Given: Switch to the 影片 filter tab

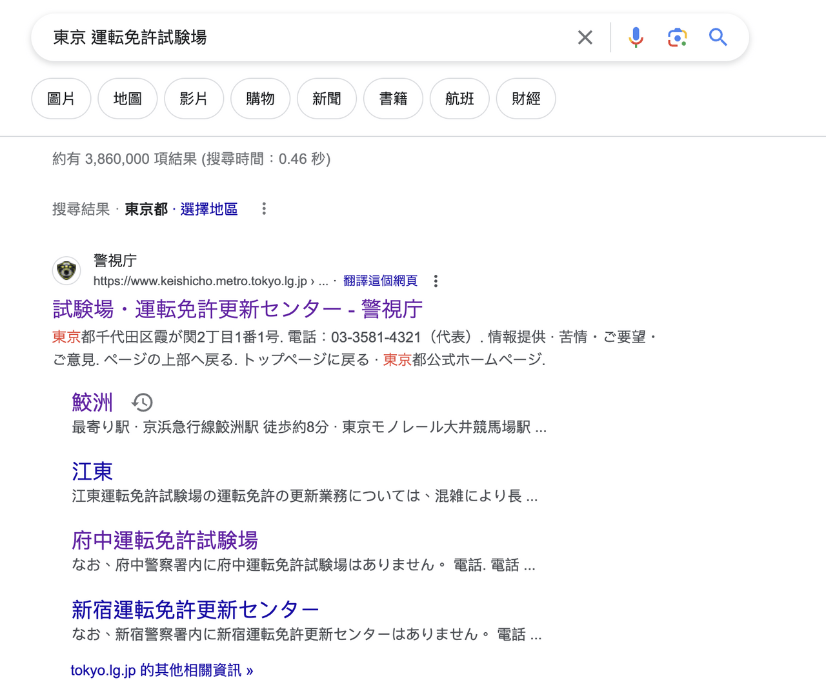Looking at the screenshot, I should point(194,99).
